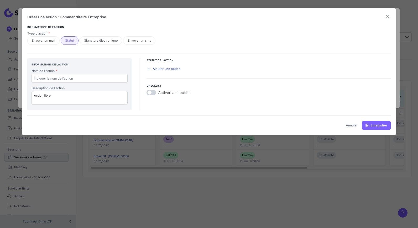Image resolution: width=418 pixels, height=228 pixels.
Task: Click the building icon in the sidebar
Action: pyautogui.click(x=10, y=69)
